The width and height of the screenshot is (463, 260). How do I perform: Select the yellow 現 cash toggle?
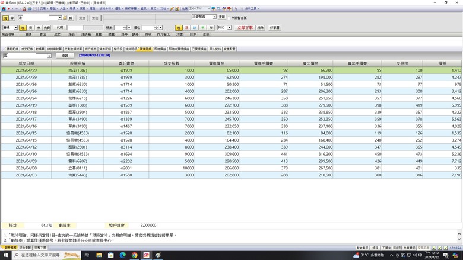pos(23,28)
